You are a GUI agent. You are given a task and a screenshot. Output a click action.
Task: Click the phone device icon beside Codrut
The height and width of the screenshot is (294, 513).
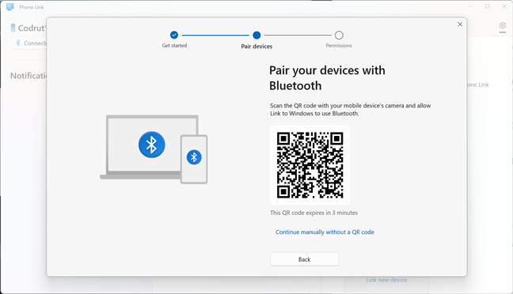[x=13, y=28]
